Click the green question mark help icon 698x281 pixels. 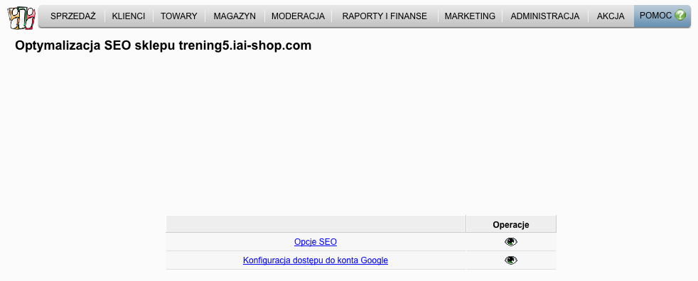pos(680,16)
